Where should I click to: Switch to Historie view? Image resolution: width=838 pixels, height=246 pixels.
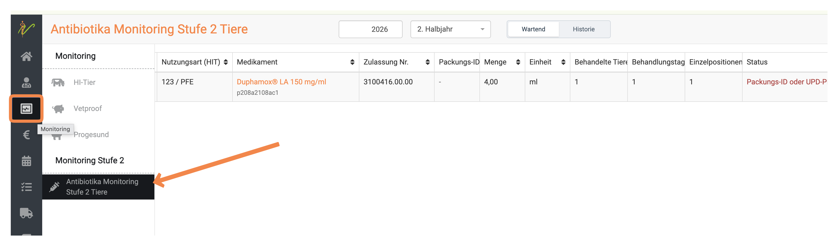tap(583, 29)
